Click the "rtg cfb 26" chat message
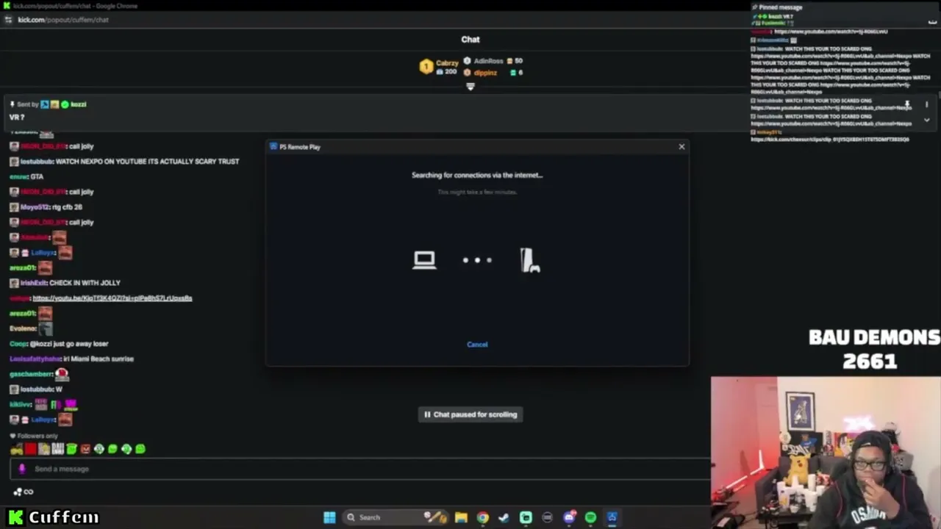The height and width of the screenshot is (529, 941). [x=67, y=207]
